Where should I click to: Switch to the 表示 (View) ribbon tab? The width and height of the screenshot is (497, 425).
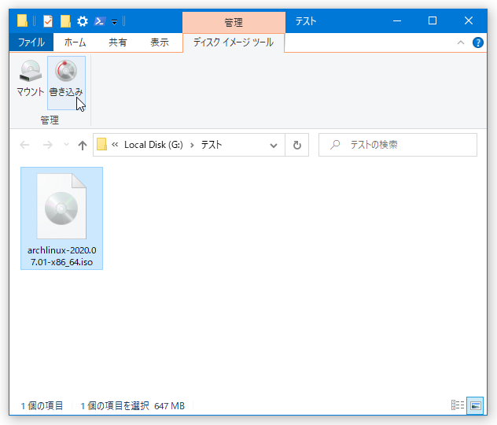(x=160, y=42)
